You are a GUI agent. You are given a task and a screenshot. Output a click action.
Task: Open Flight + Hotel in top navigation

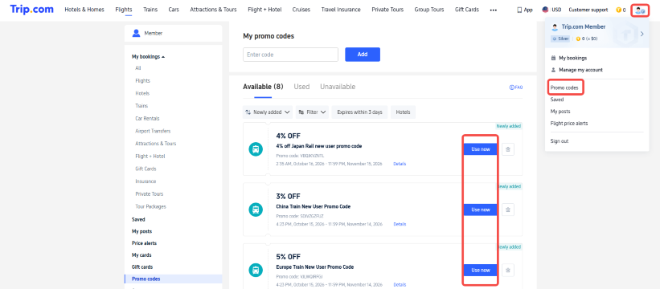[x=264, y=10]
